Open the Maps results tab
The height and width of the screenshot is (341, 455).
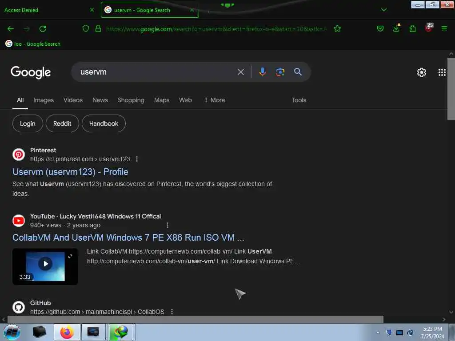[162, 100]
